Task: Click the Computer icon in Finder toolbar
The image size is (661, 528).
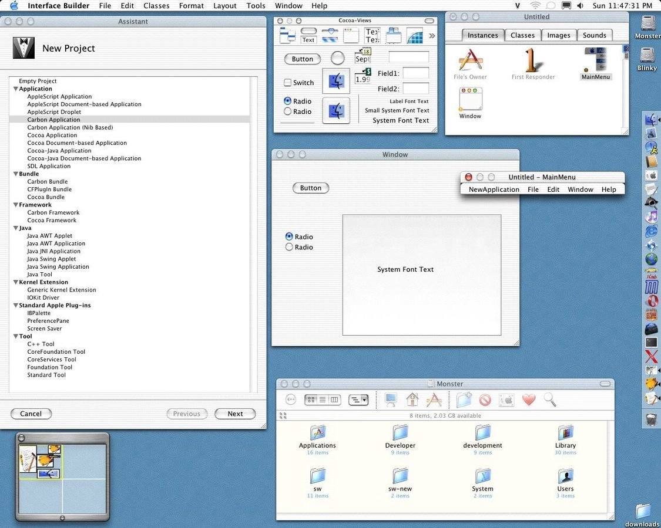Action: 391,400
